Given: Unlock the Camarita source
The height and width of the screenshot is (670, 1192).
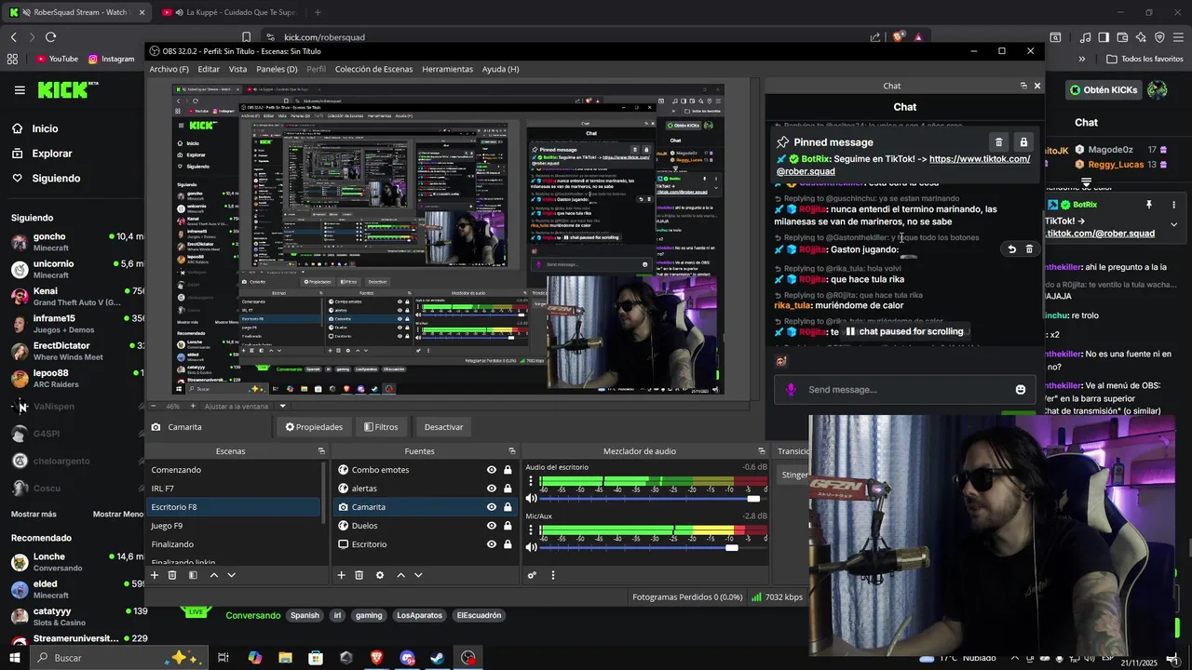Looking at the screenshot, I should pos(508,507).
